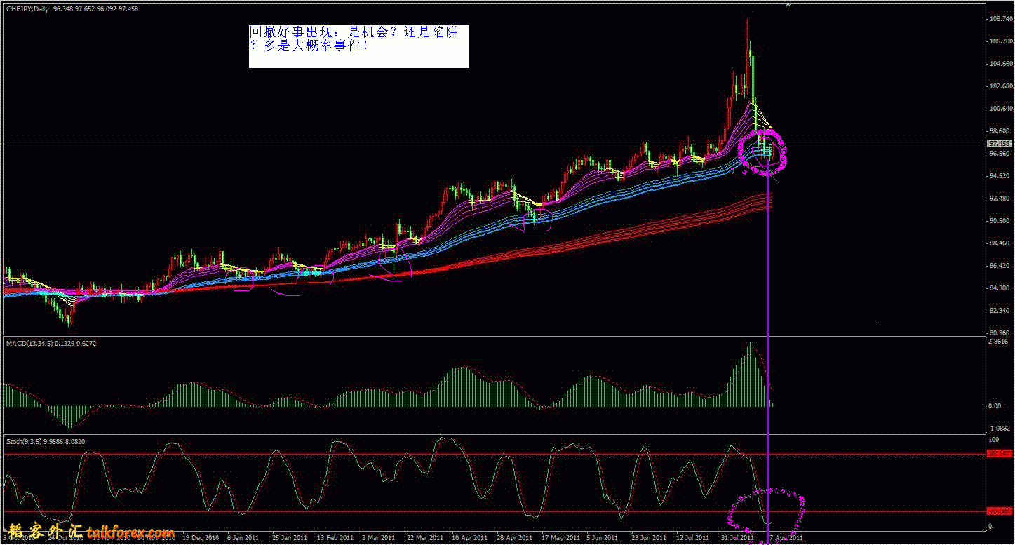Click the 17 May 2011 date label
Viewport: 1015px width, 545px height.
[x=560, y=538]
